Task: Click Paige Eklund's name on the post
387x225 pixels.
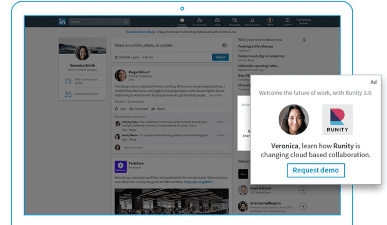Action: click(139, 72)
